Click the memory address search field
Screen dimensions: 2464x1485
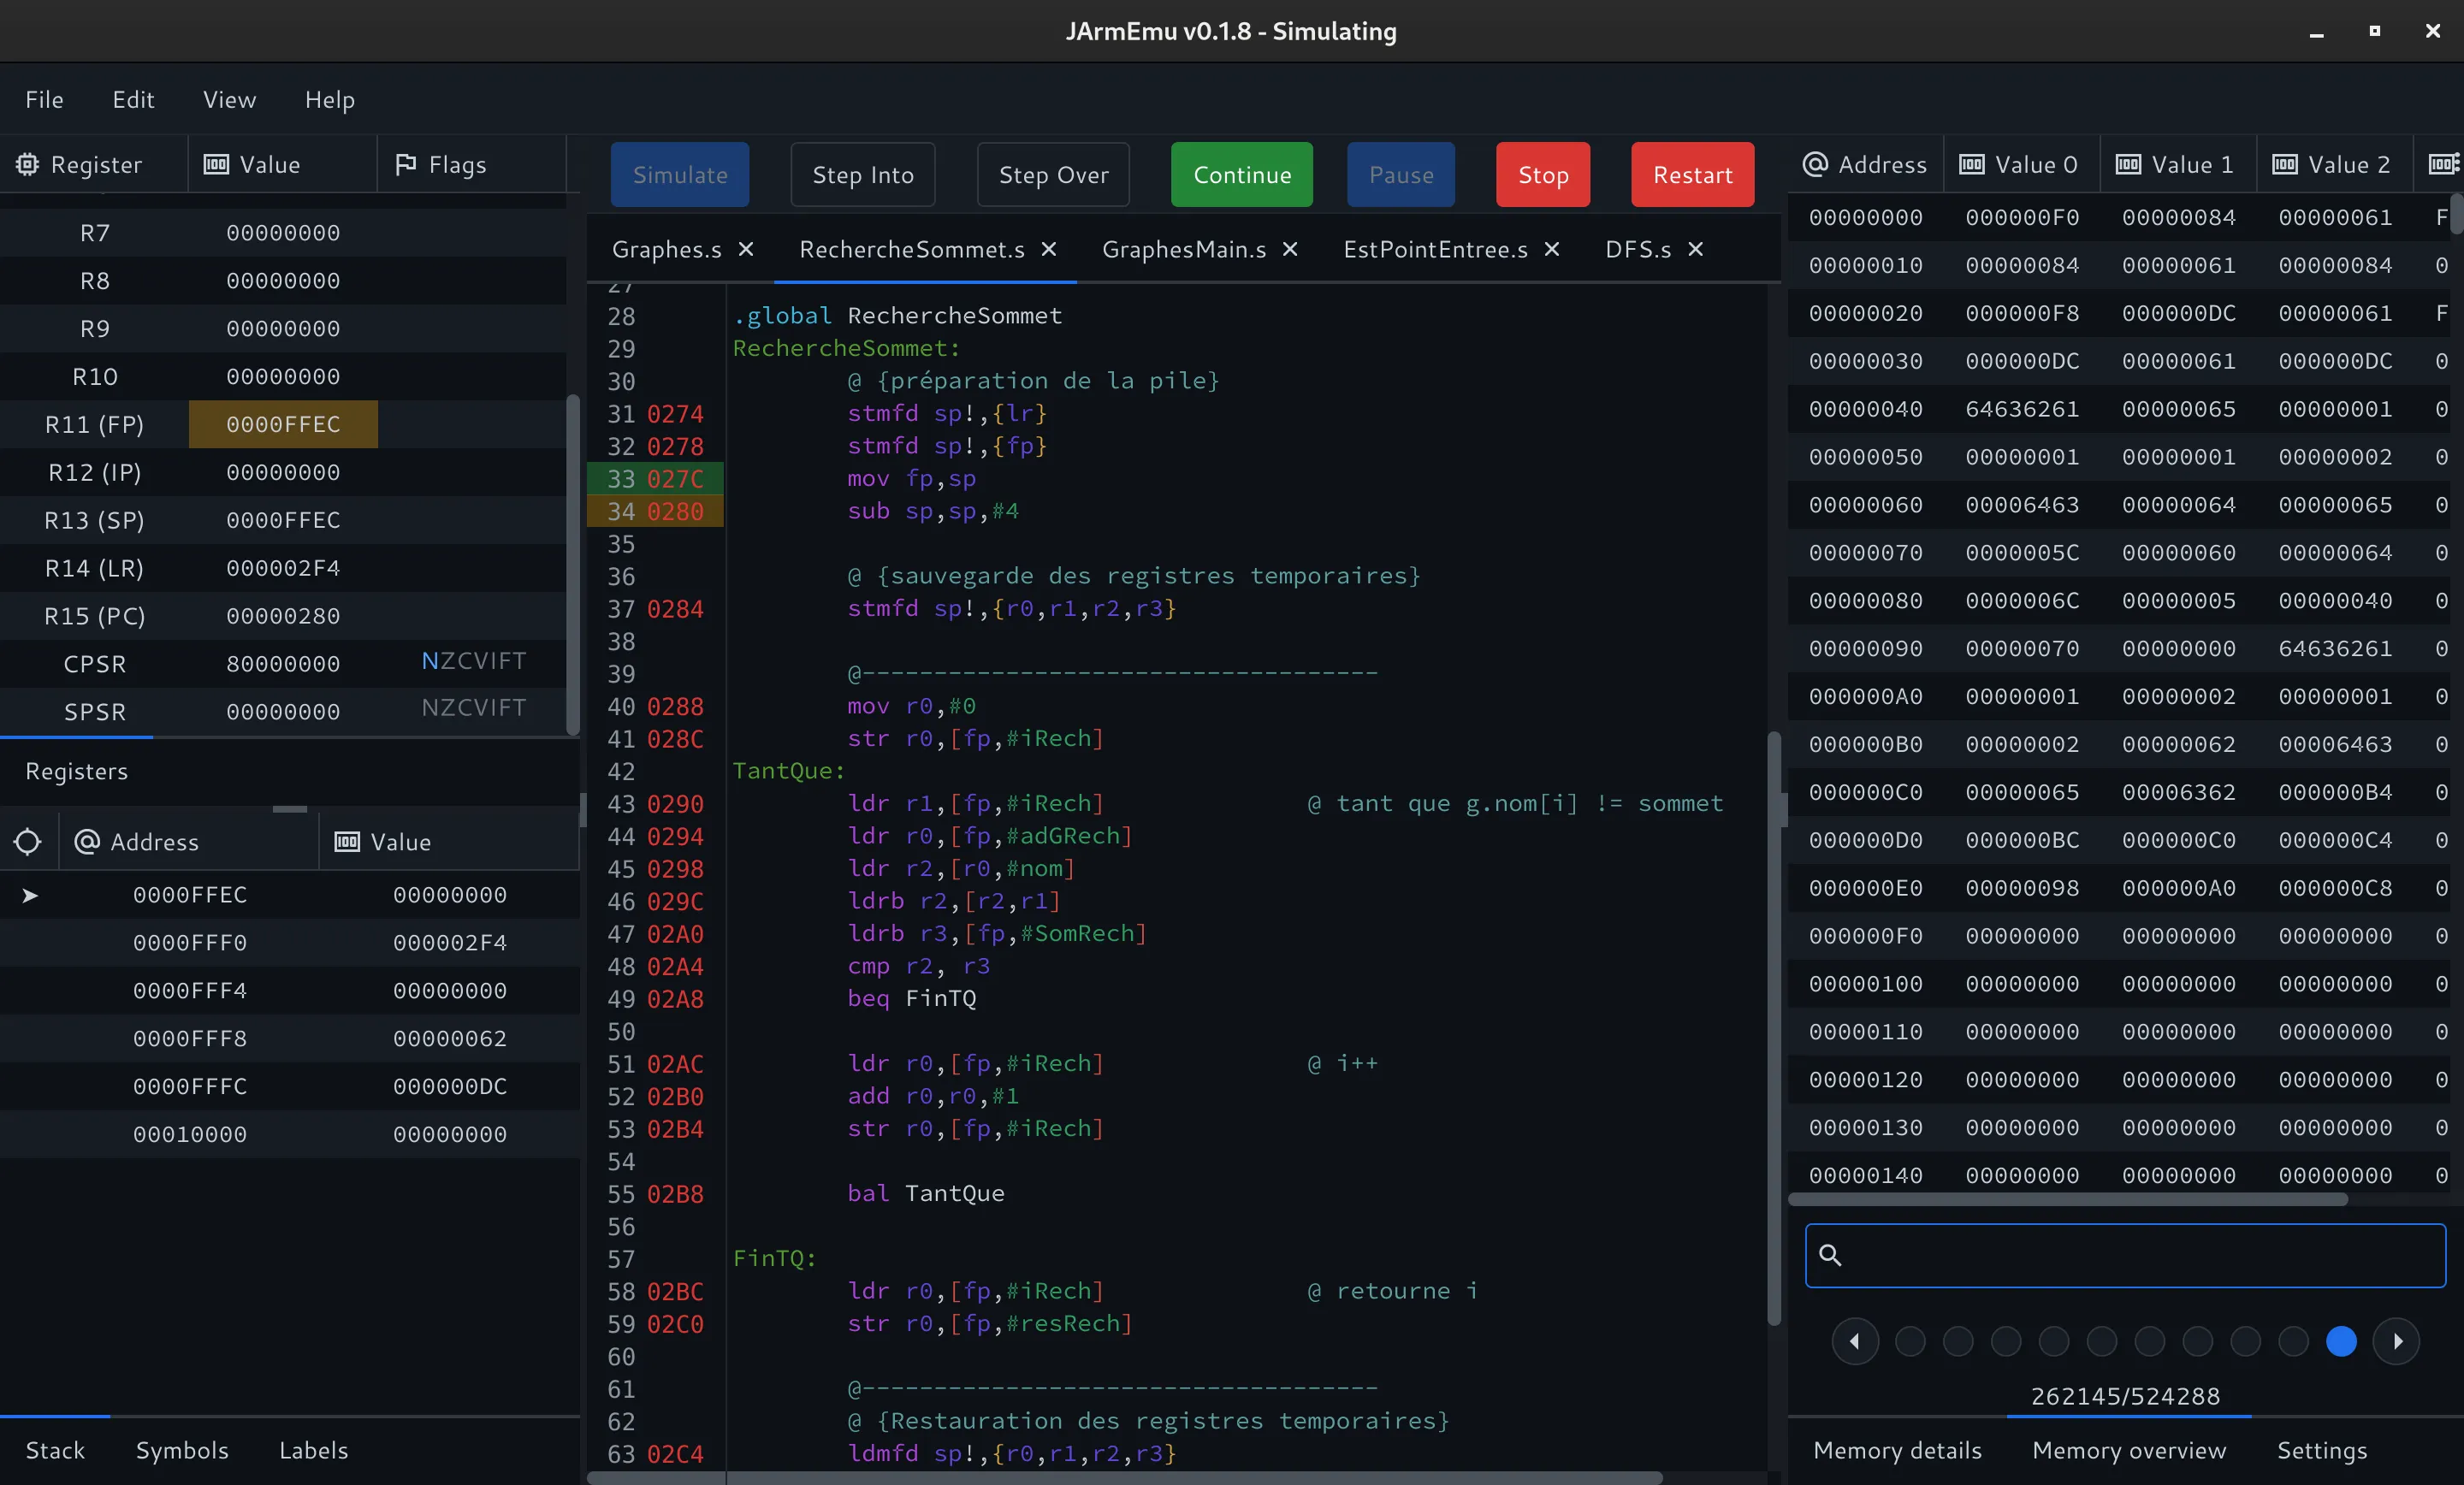pyautogui.click(x=2125, y=1254)
